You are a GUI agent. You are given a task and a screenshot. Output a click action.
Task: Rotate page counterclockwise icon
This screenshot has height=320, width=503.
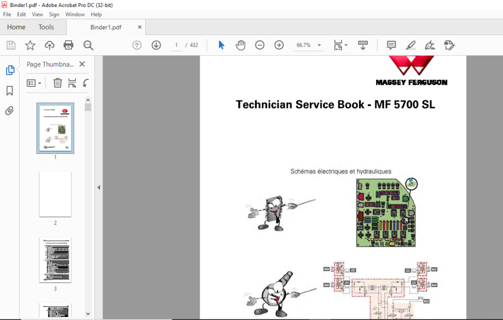coord(86,83)
